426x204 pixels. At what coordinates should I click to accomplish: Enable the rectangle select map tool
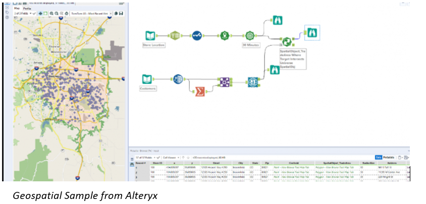pos(45,13)
